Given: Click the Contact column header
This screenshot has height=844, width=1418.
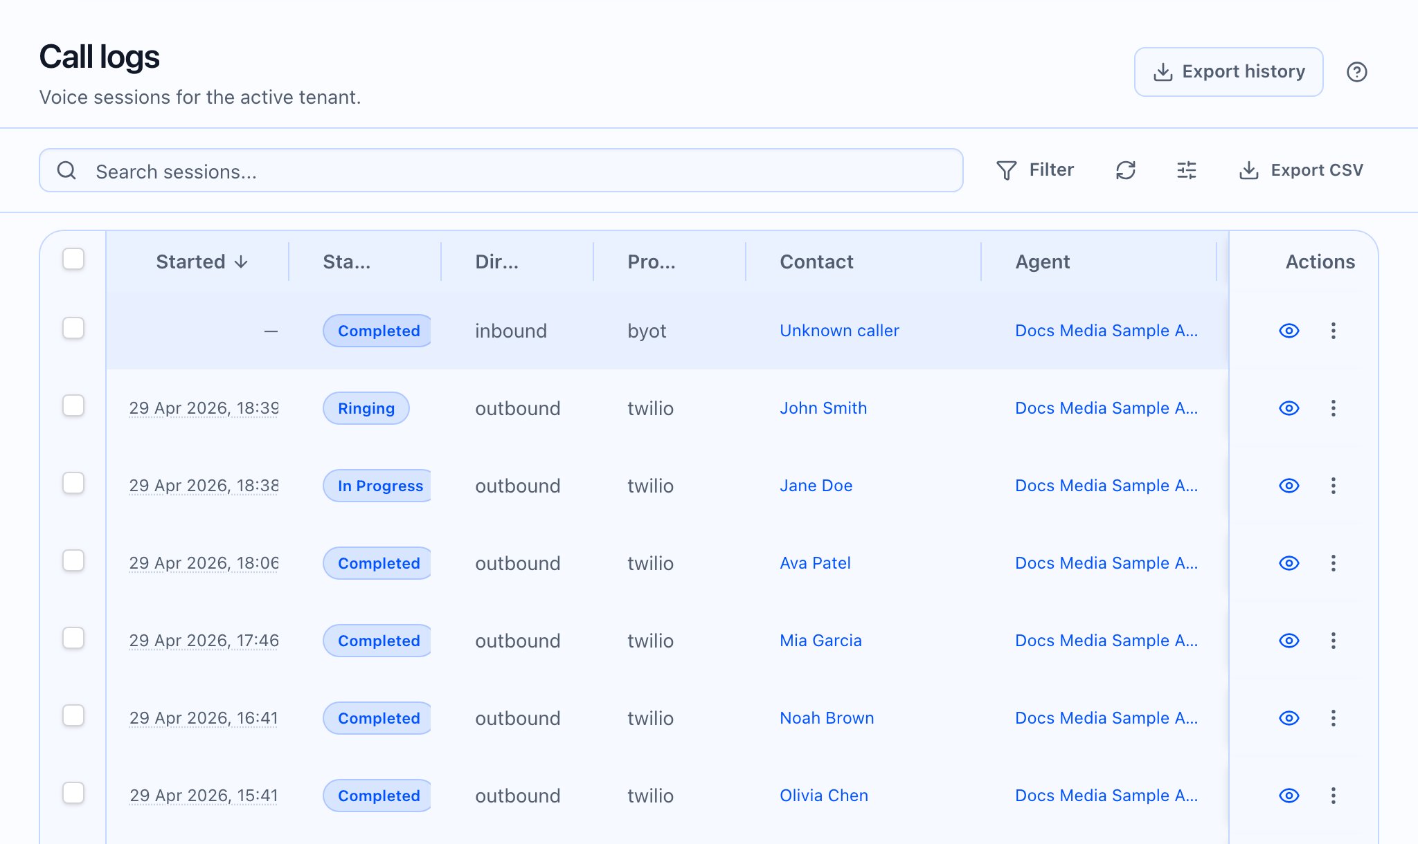Looking at the screenshot, I should (816, 262).
